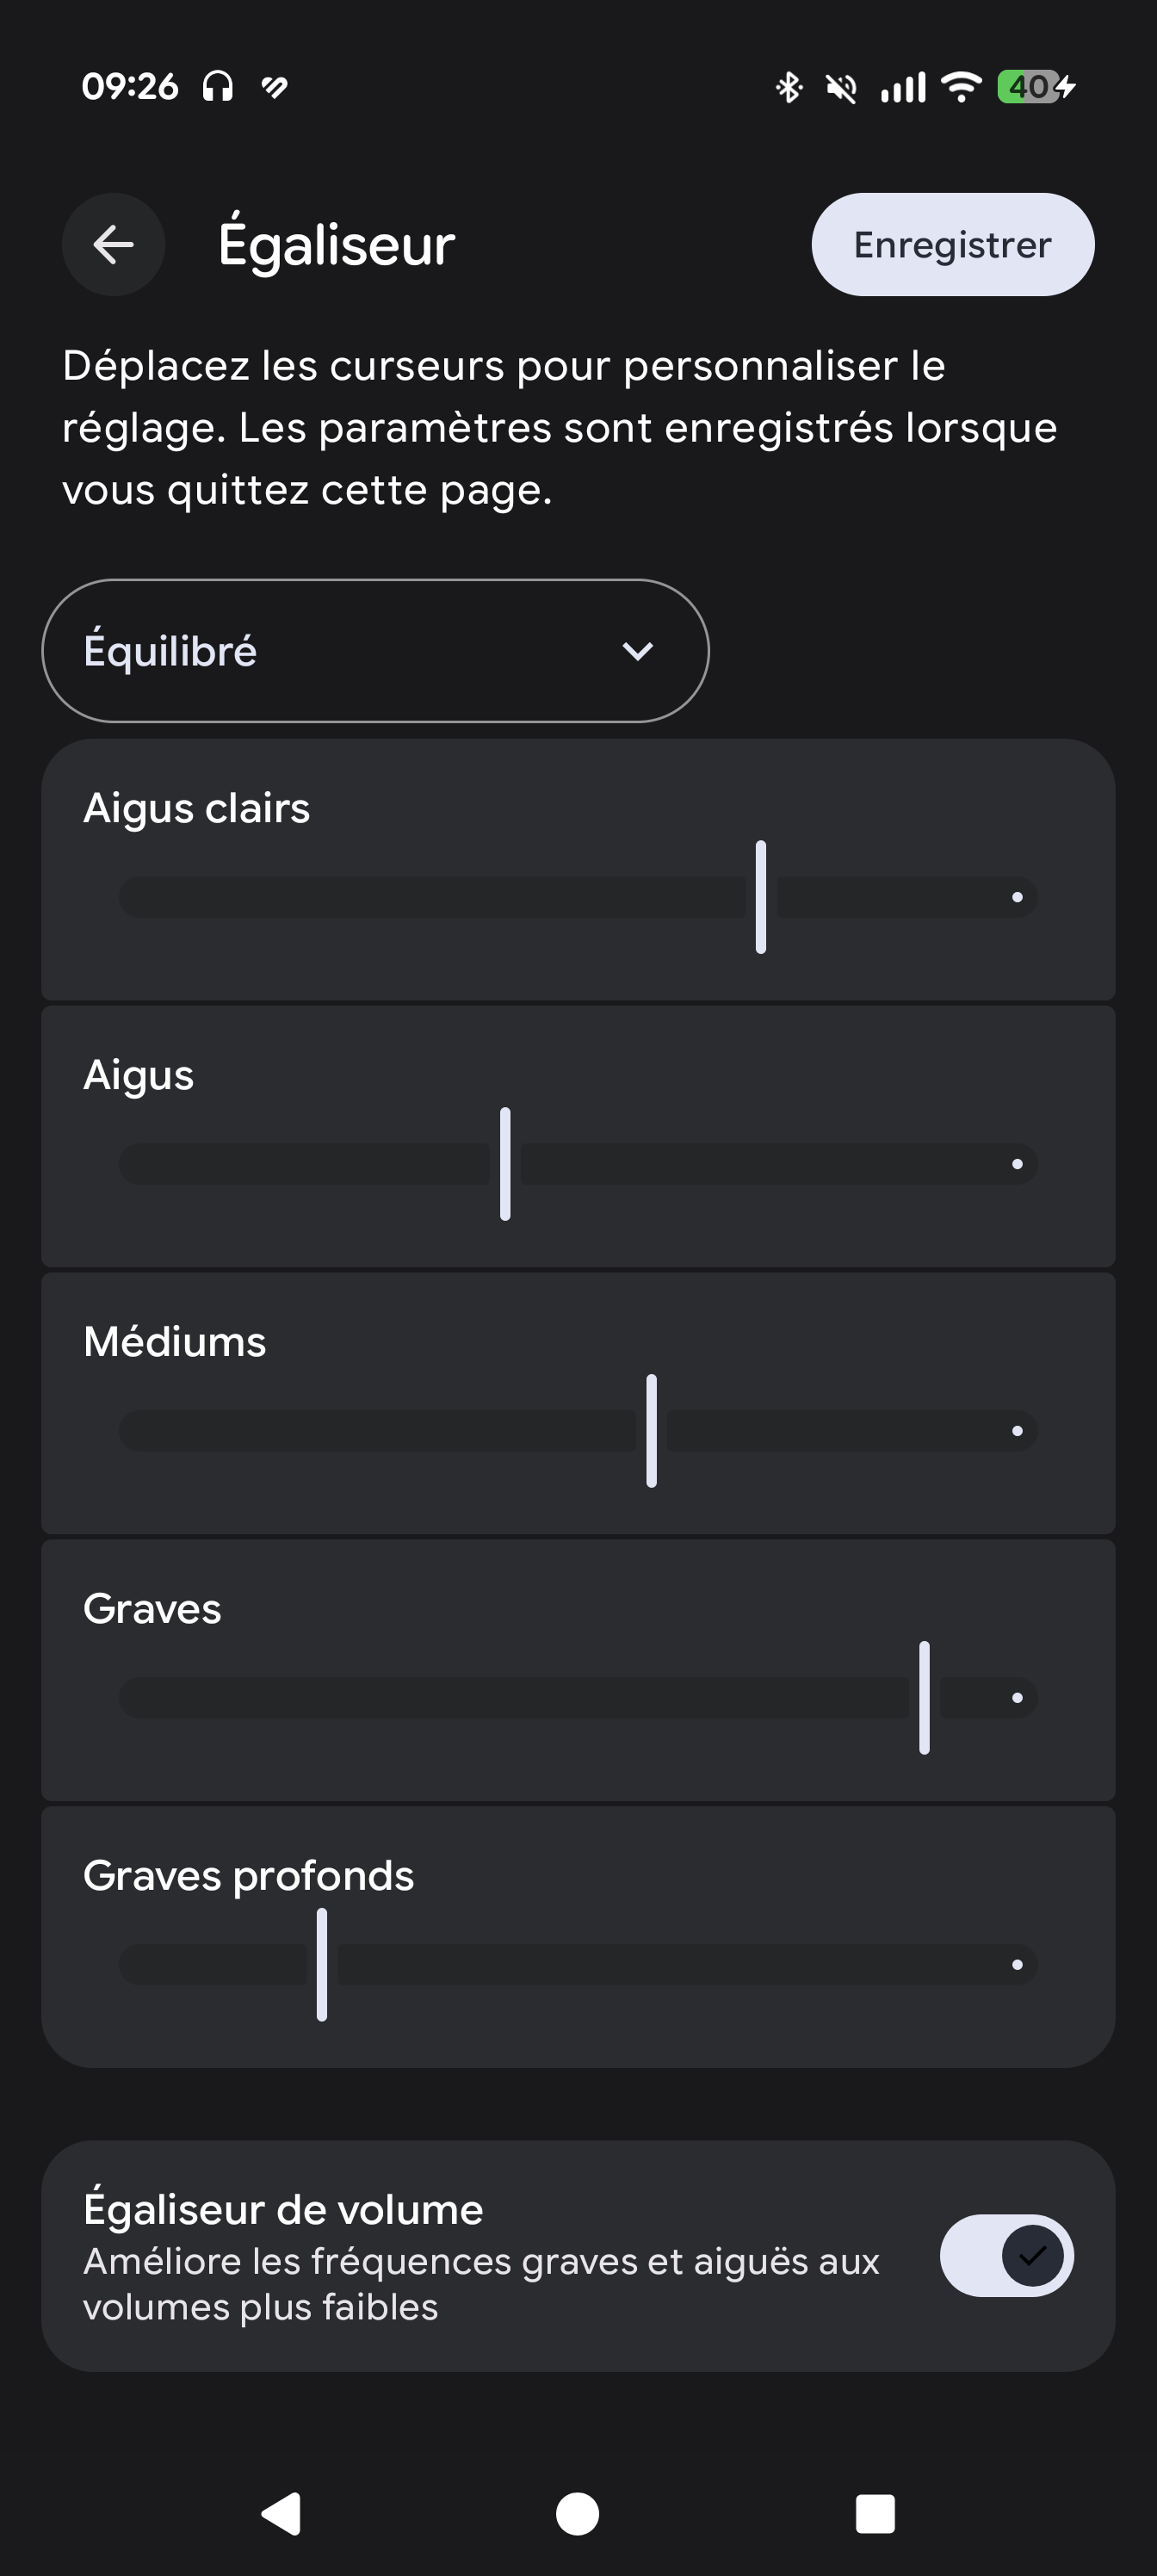
Task: Tap the Graves slider handle
Action: [x=924, y=1698]
